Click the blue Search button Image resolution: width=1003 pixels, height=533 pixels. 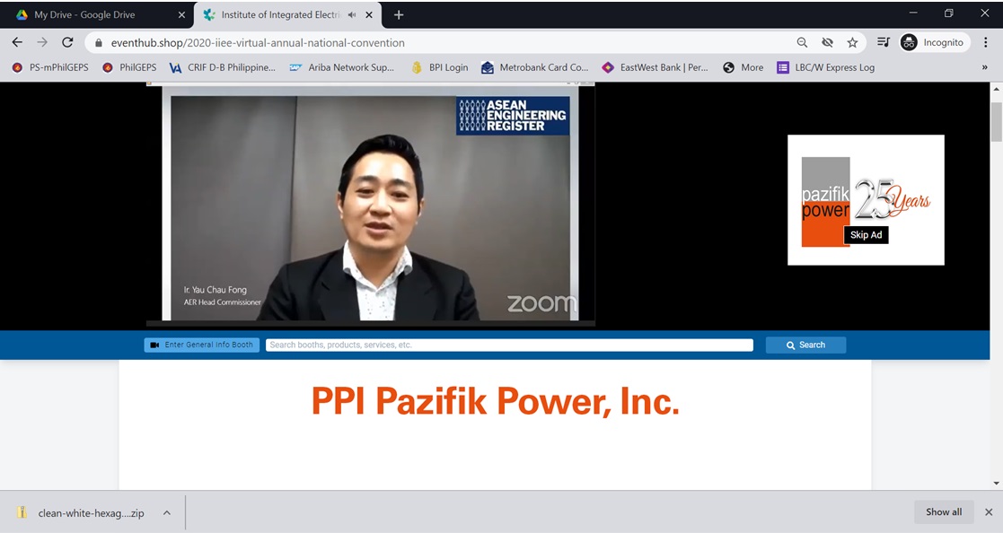pos(805,345)
